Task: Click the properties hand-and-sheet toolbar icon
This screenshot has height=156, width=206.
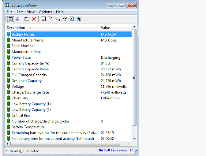Action: pos(64,19)
